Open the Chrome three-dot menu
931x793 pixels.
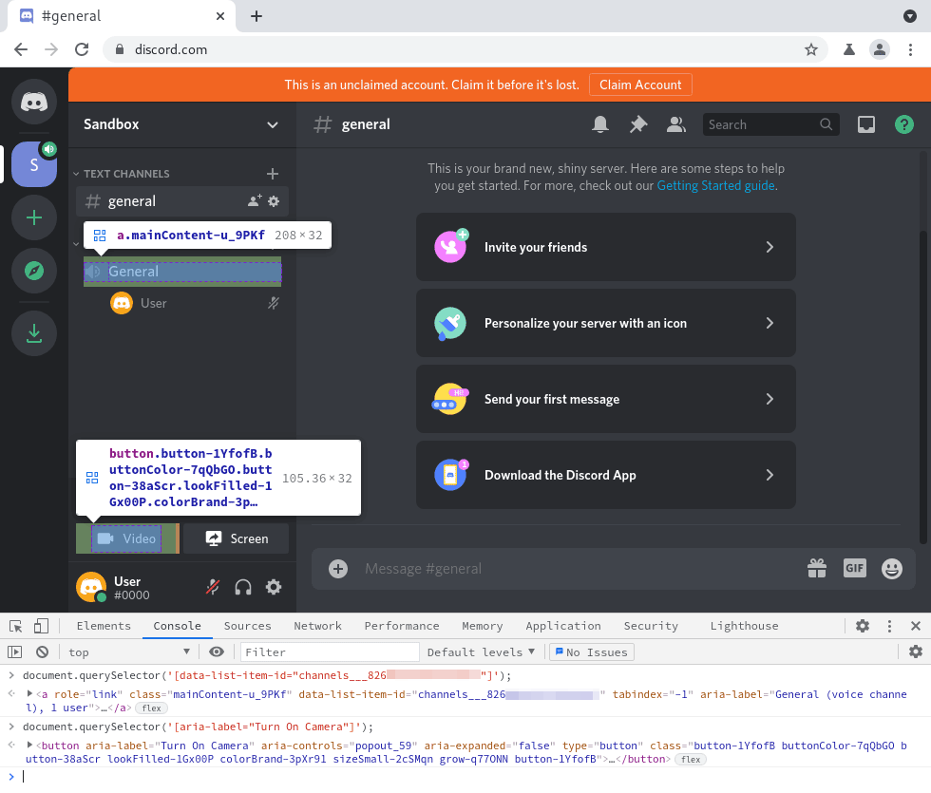click(x=910, y=49)
